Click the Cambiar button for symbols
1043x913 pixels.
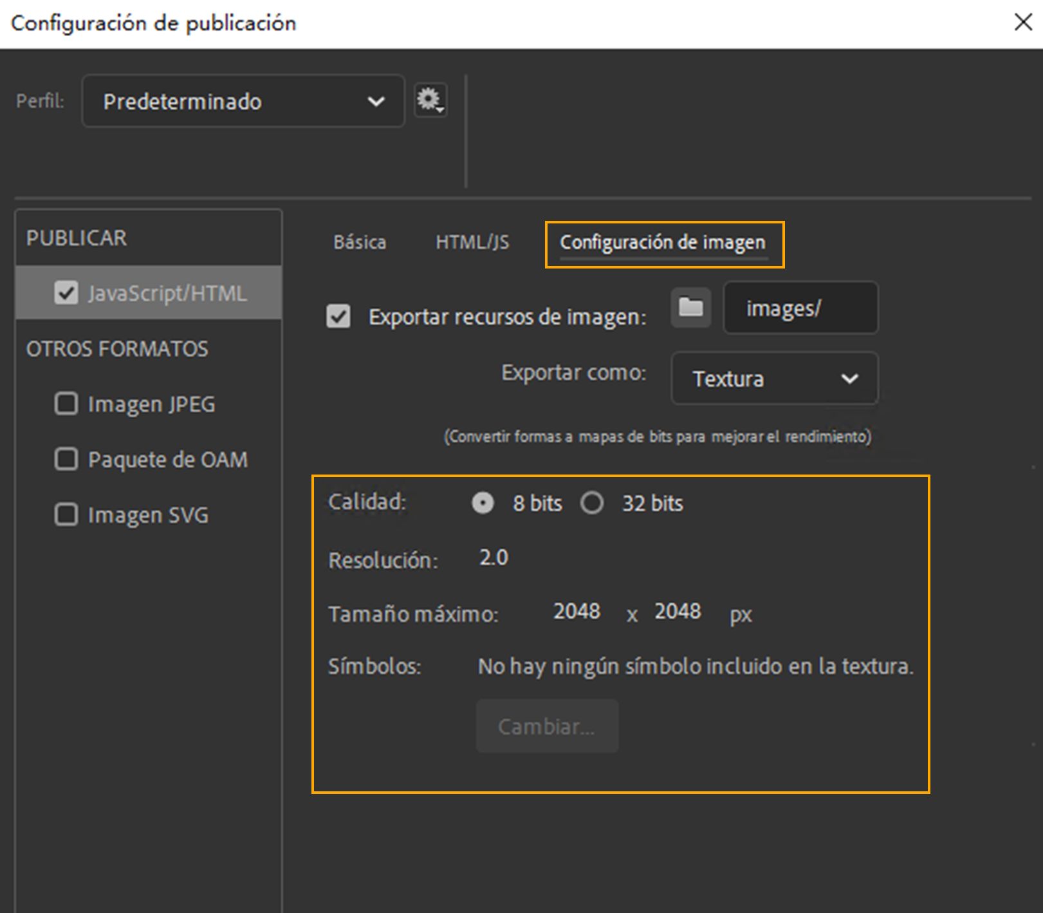546,726
